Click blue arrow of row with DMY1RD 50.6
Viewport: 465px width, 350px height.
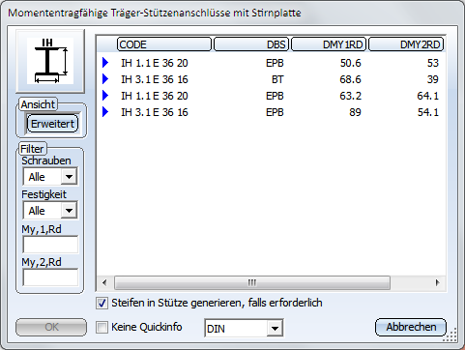pos(105,63)
